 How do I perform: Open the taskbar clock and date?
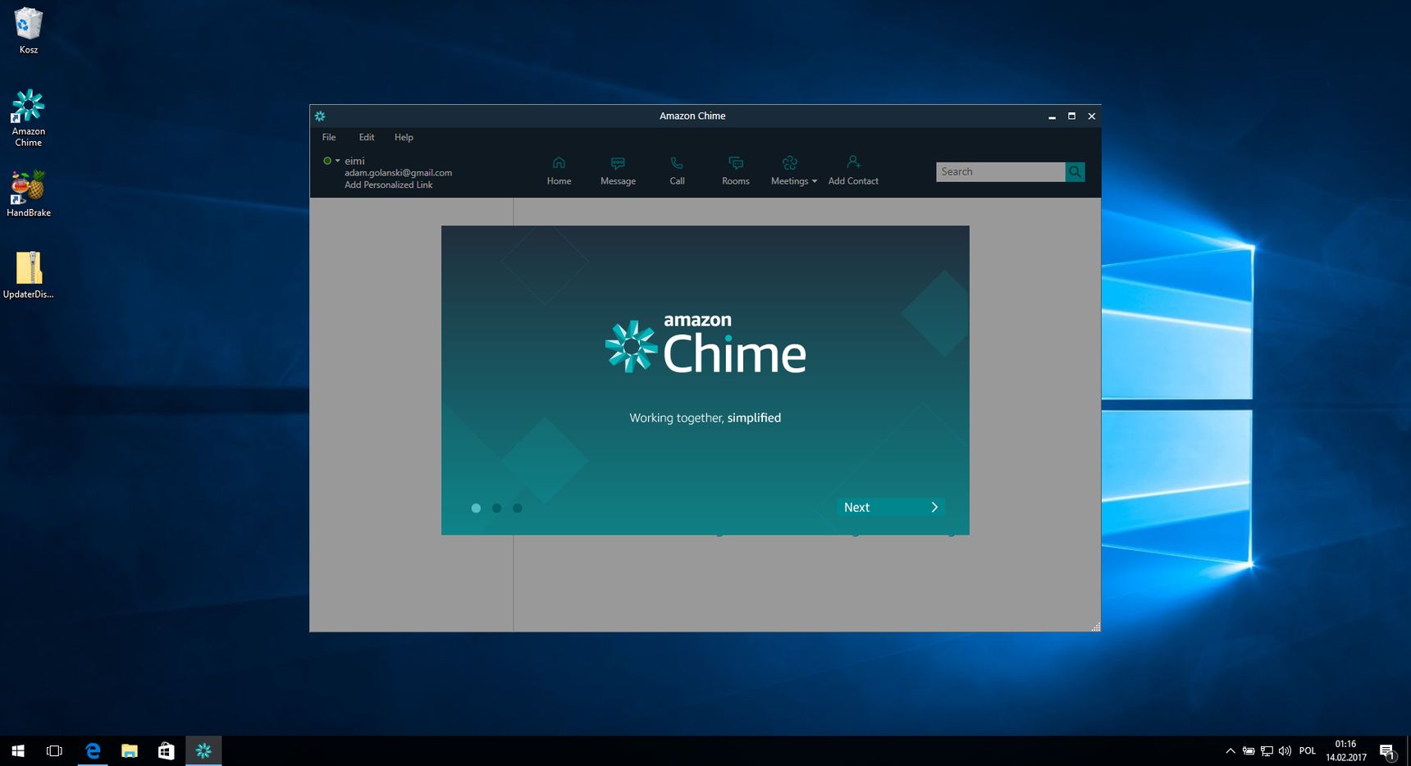coord(1346,750)
